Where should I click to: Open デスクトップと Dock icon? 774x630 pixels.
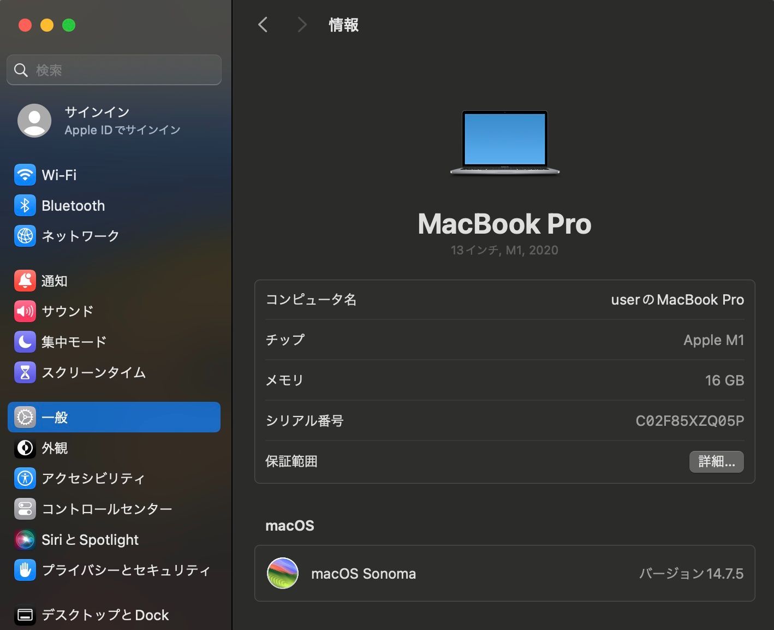25,615
